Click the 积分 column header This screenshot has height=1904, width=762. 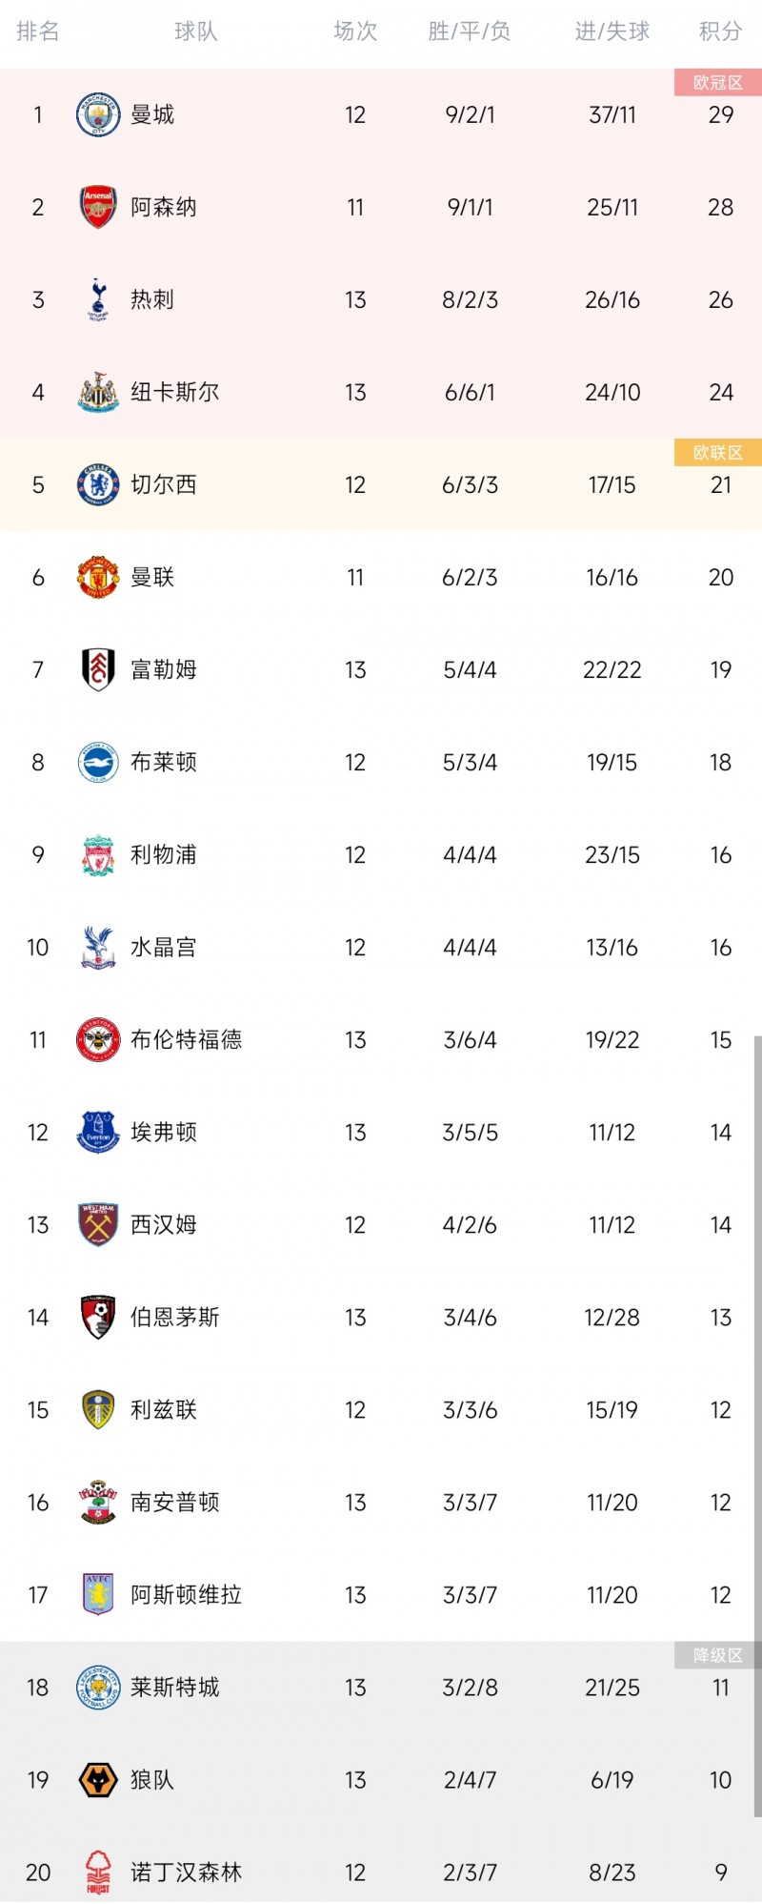point(720,31)
